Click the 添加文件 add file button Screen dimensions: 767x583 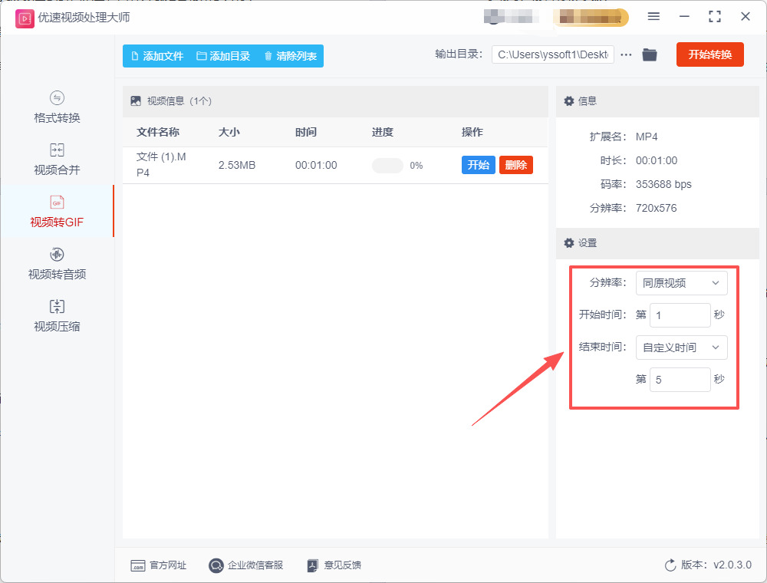point(157,56)
